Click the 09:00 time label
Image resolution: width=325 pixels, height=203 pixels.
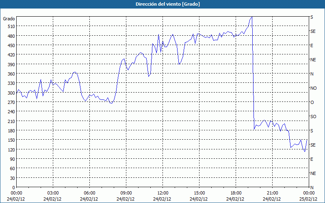[x=126, y=193]
